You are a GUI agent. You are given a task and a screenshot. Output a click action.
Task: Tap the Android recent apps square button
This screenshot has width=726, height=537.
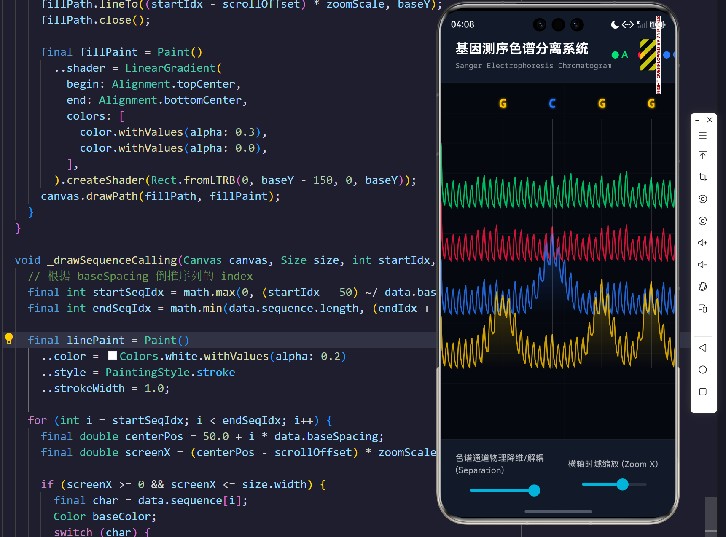[x=703, y=392]
